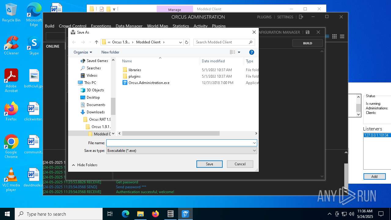This screenshot has height=220, width=391.
Task: Open the view options dropdown arrow
Action: (x=239, y=52)
